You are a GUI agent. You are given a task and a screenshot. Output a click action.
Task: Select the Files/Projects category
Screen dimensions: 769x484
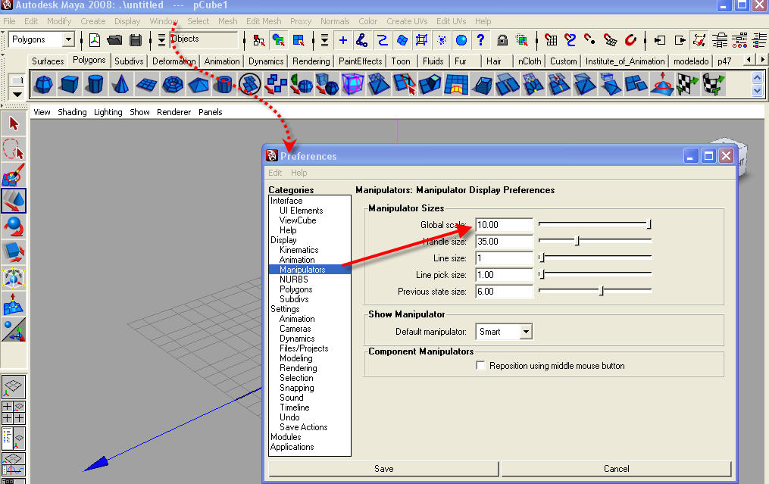pyautogui.click(x=304, y=348)
